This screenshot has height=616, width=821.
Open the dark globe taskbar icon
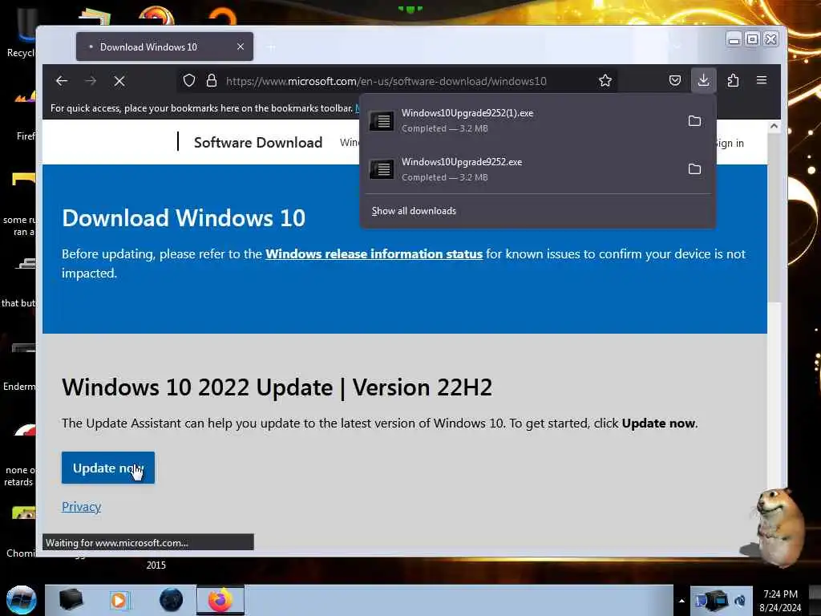[171, 600]
